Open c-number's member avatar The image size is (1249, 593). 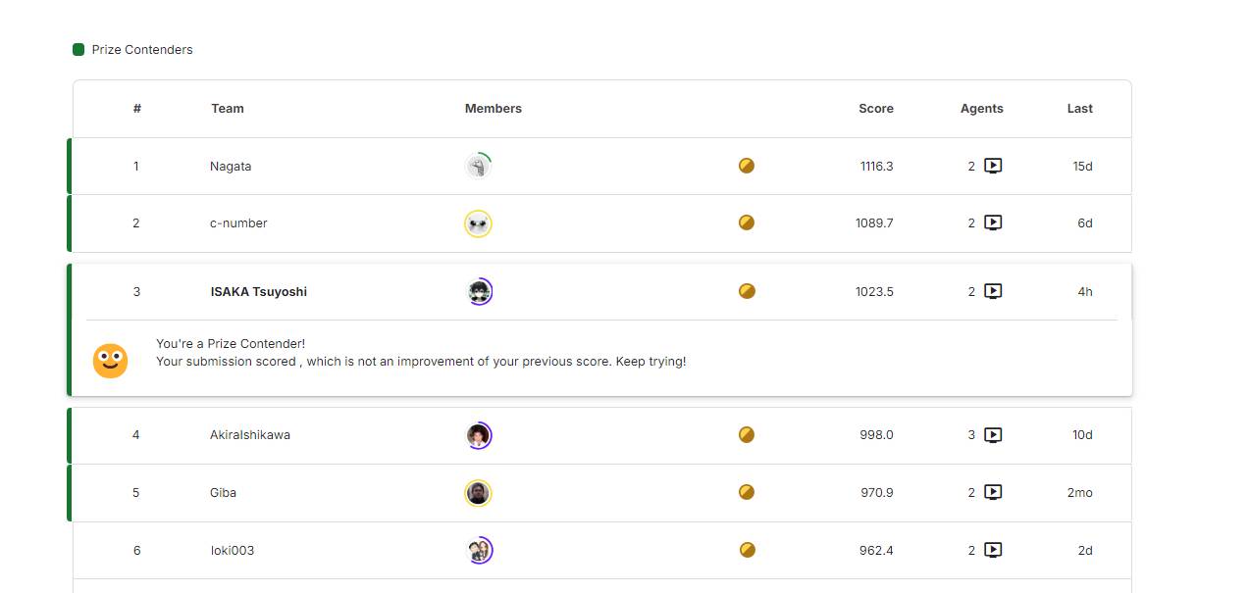point(478,223)
